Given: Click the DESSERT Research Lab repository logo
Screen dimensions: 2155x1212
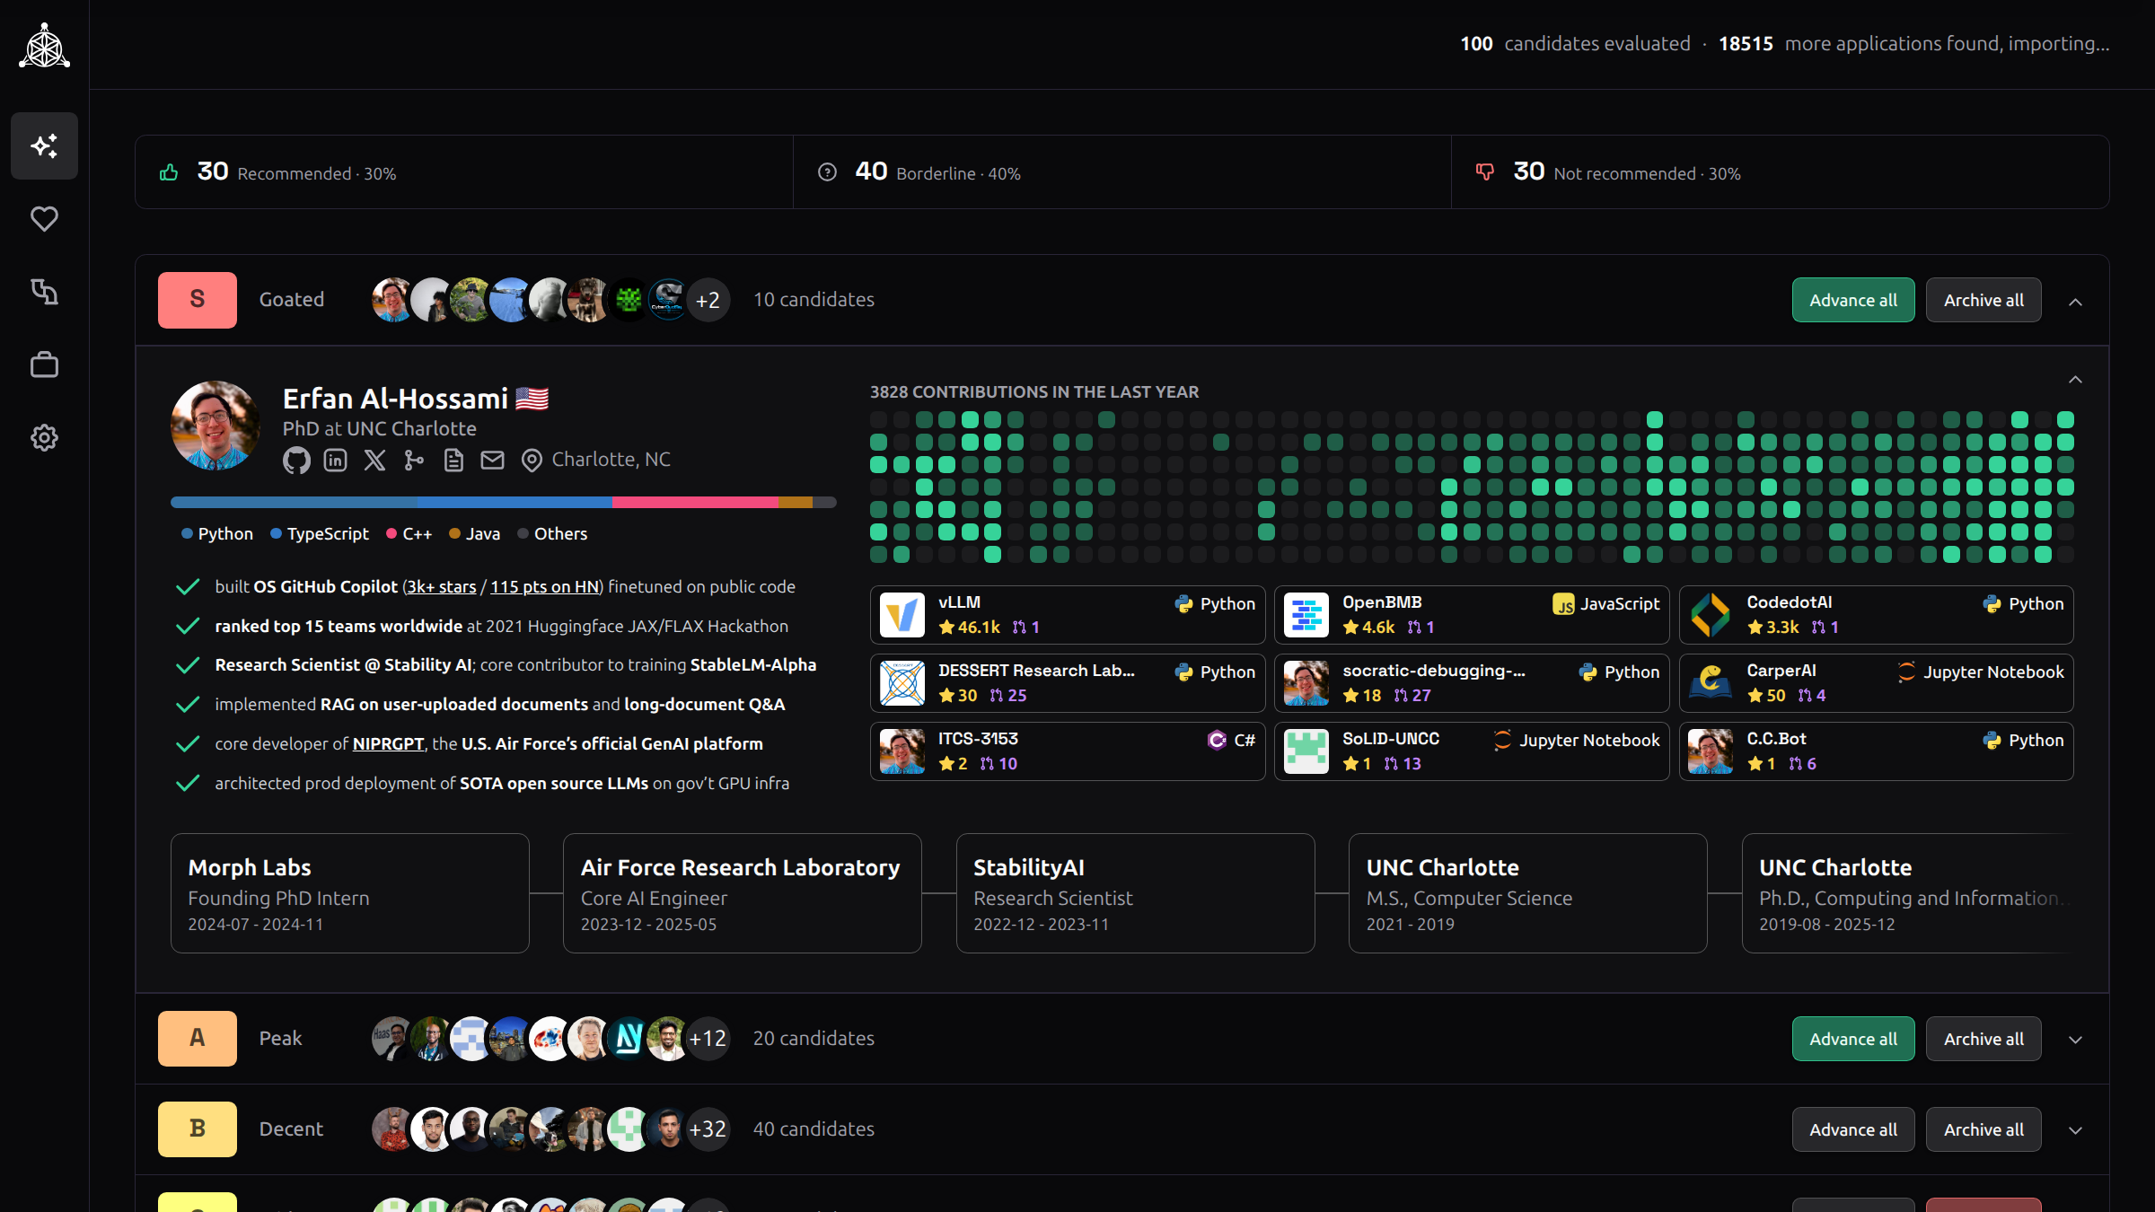Looking at the screenshot, I should click(902, 683).
